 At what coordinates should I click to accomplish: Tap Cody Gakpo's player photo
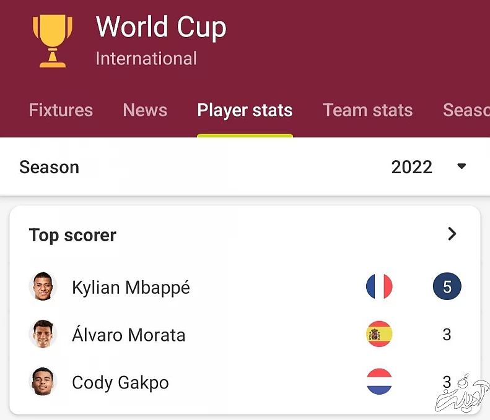pyautogui.click(x=43, y=382)
